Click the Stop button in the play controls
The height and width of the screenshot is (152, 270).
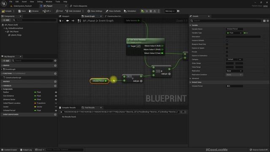coord(151,11)
